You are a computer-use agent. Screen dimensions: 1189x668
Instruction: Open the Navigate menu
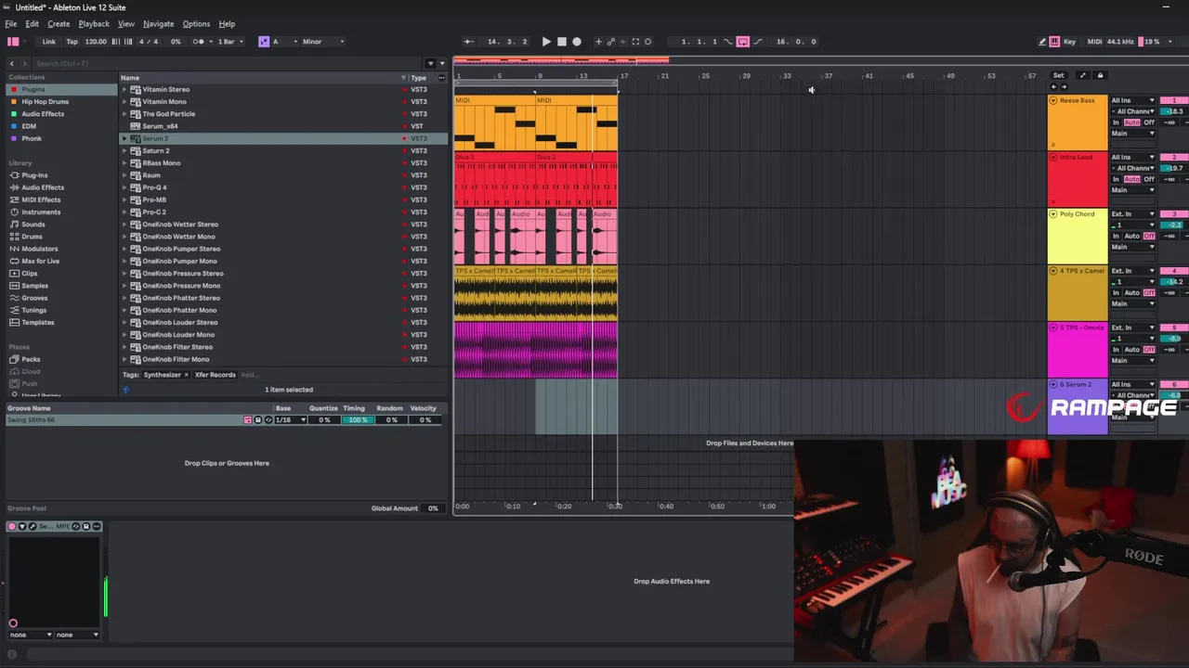pyautogui.click(x=158, y=24)
